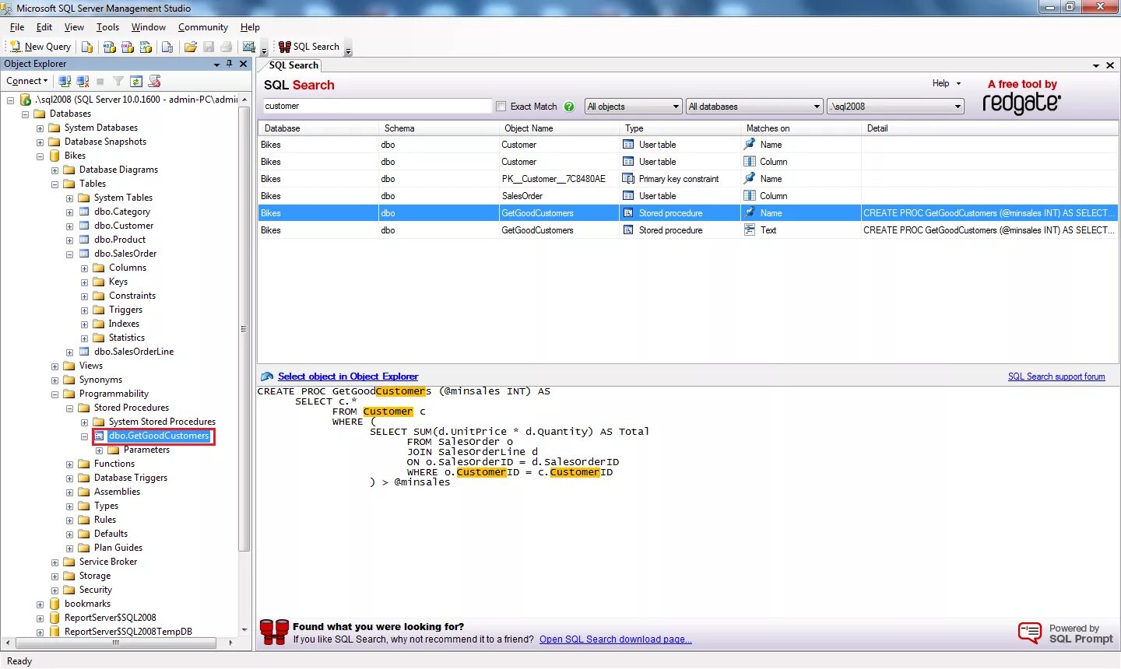Expand the Functions node
The width and height of the screenshot is (1121, 669).
click(x=69, y=464)
